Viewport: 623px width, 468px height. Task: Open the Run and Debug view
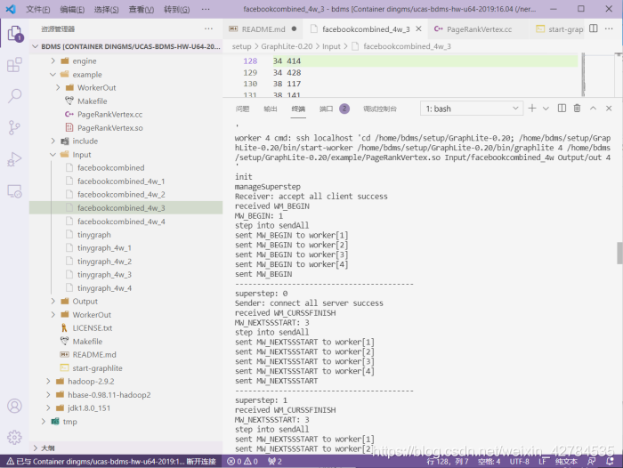pyautogui.click(x=15, y=159)
